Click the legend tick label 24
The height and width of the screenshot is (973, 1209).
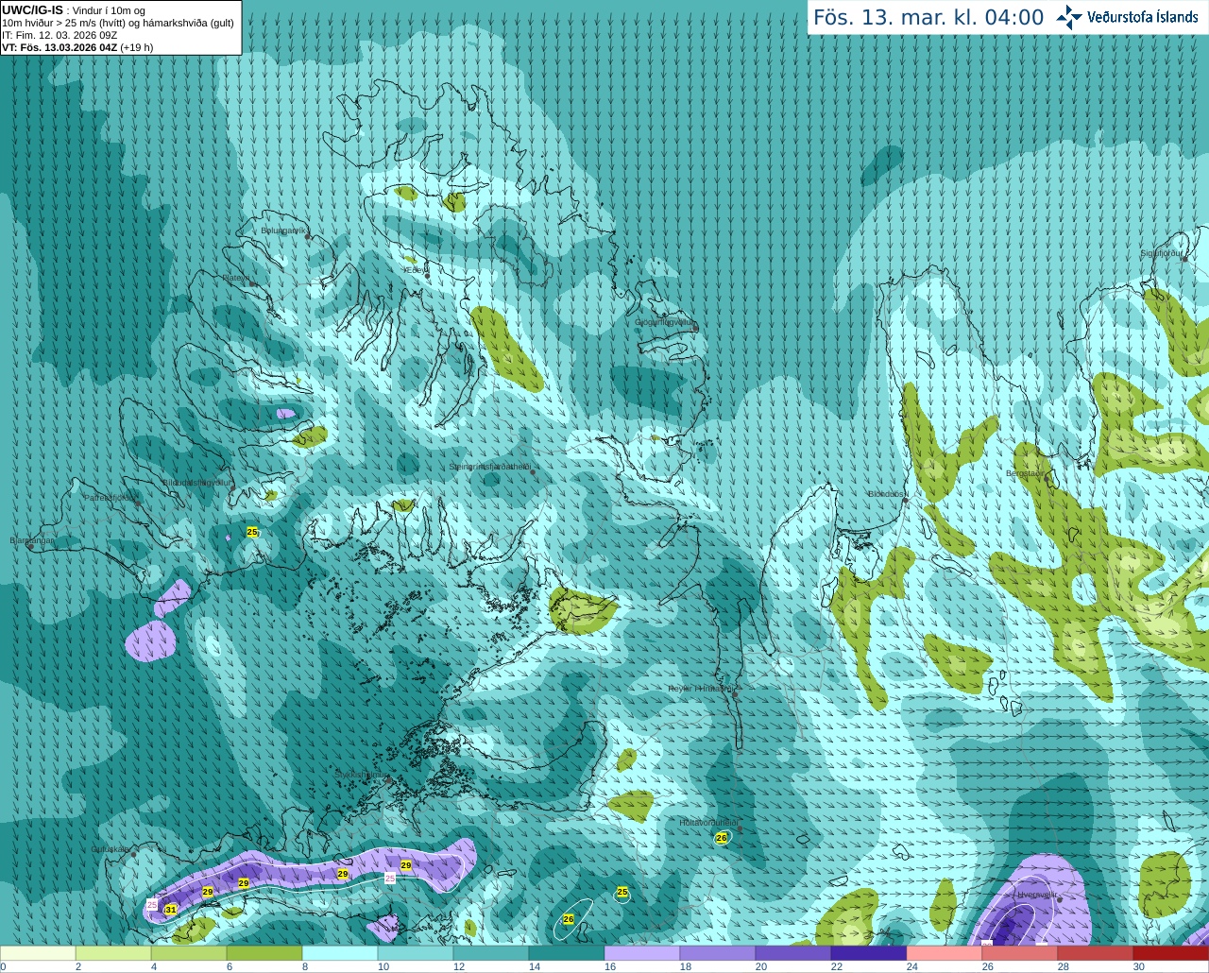click(x=911, y=966)
